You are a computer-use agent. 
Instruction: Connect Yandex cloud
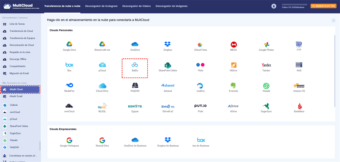coord(266,67)
